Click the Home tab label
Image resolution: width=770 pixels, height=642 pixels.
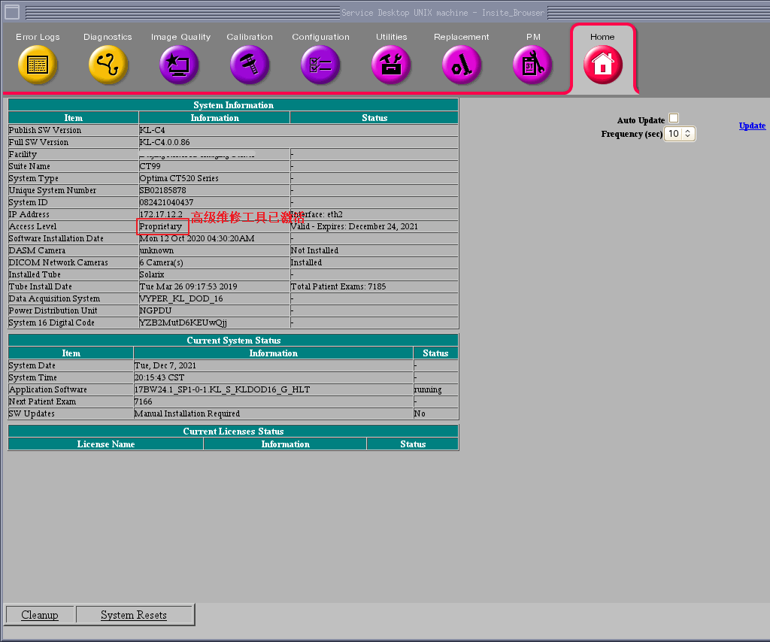coord(602,37)
